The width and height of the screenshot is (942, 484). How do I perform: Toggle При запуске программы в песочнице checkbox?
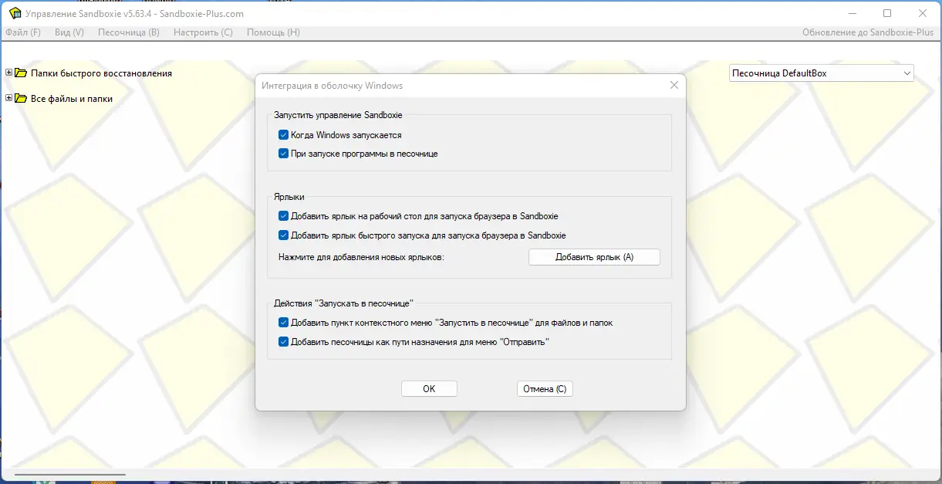coord(283,154)
